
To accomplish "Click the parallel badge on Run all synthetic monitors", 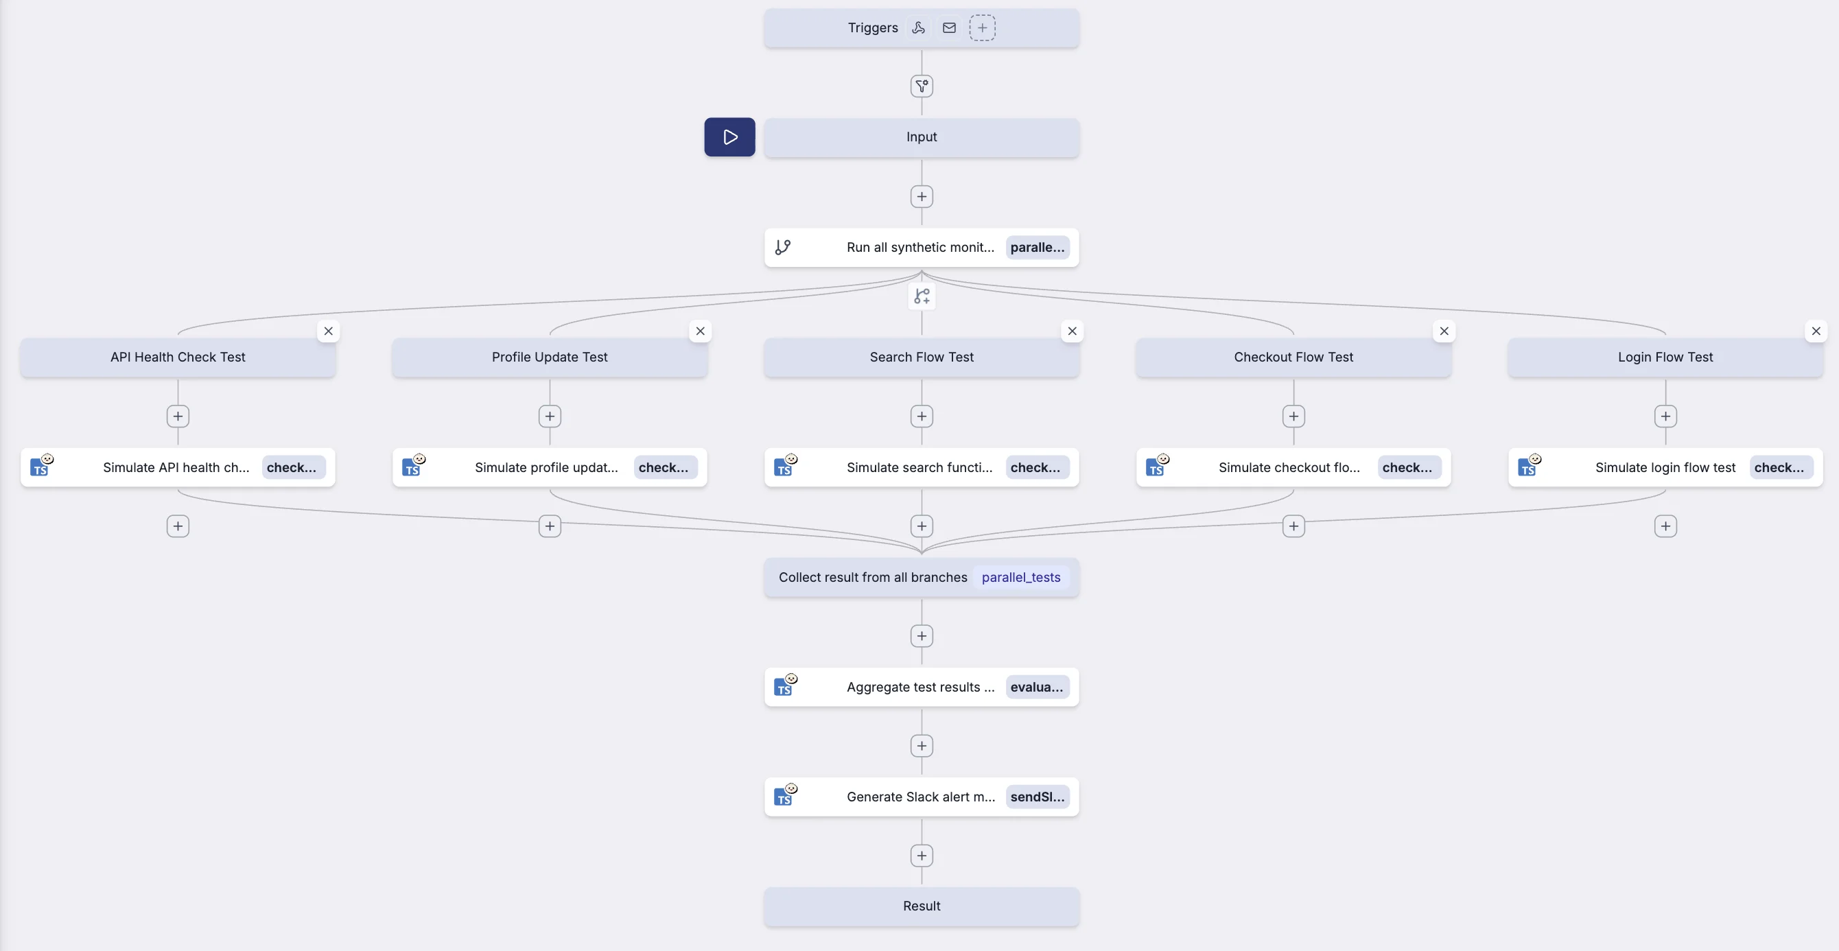I will coord(1037,247).
